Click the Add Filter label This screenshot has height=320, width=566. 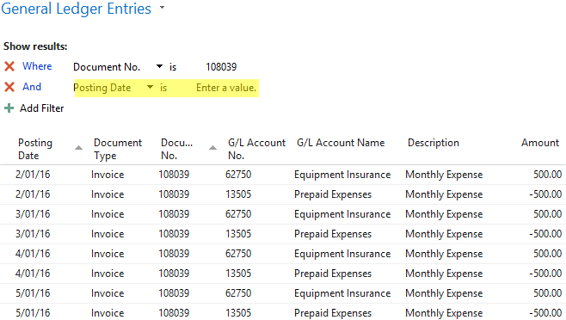coord(42,108)
